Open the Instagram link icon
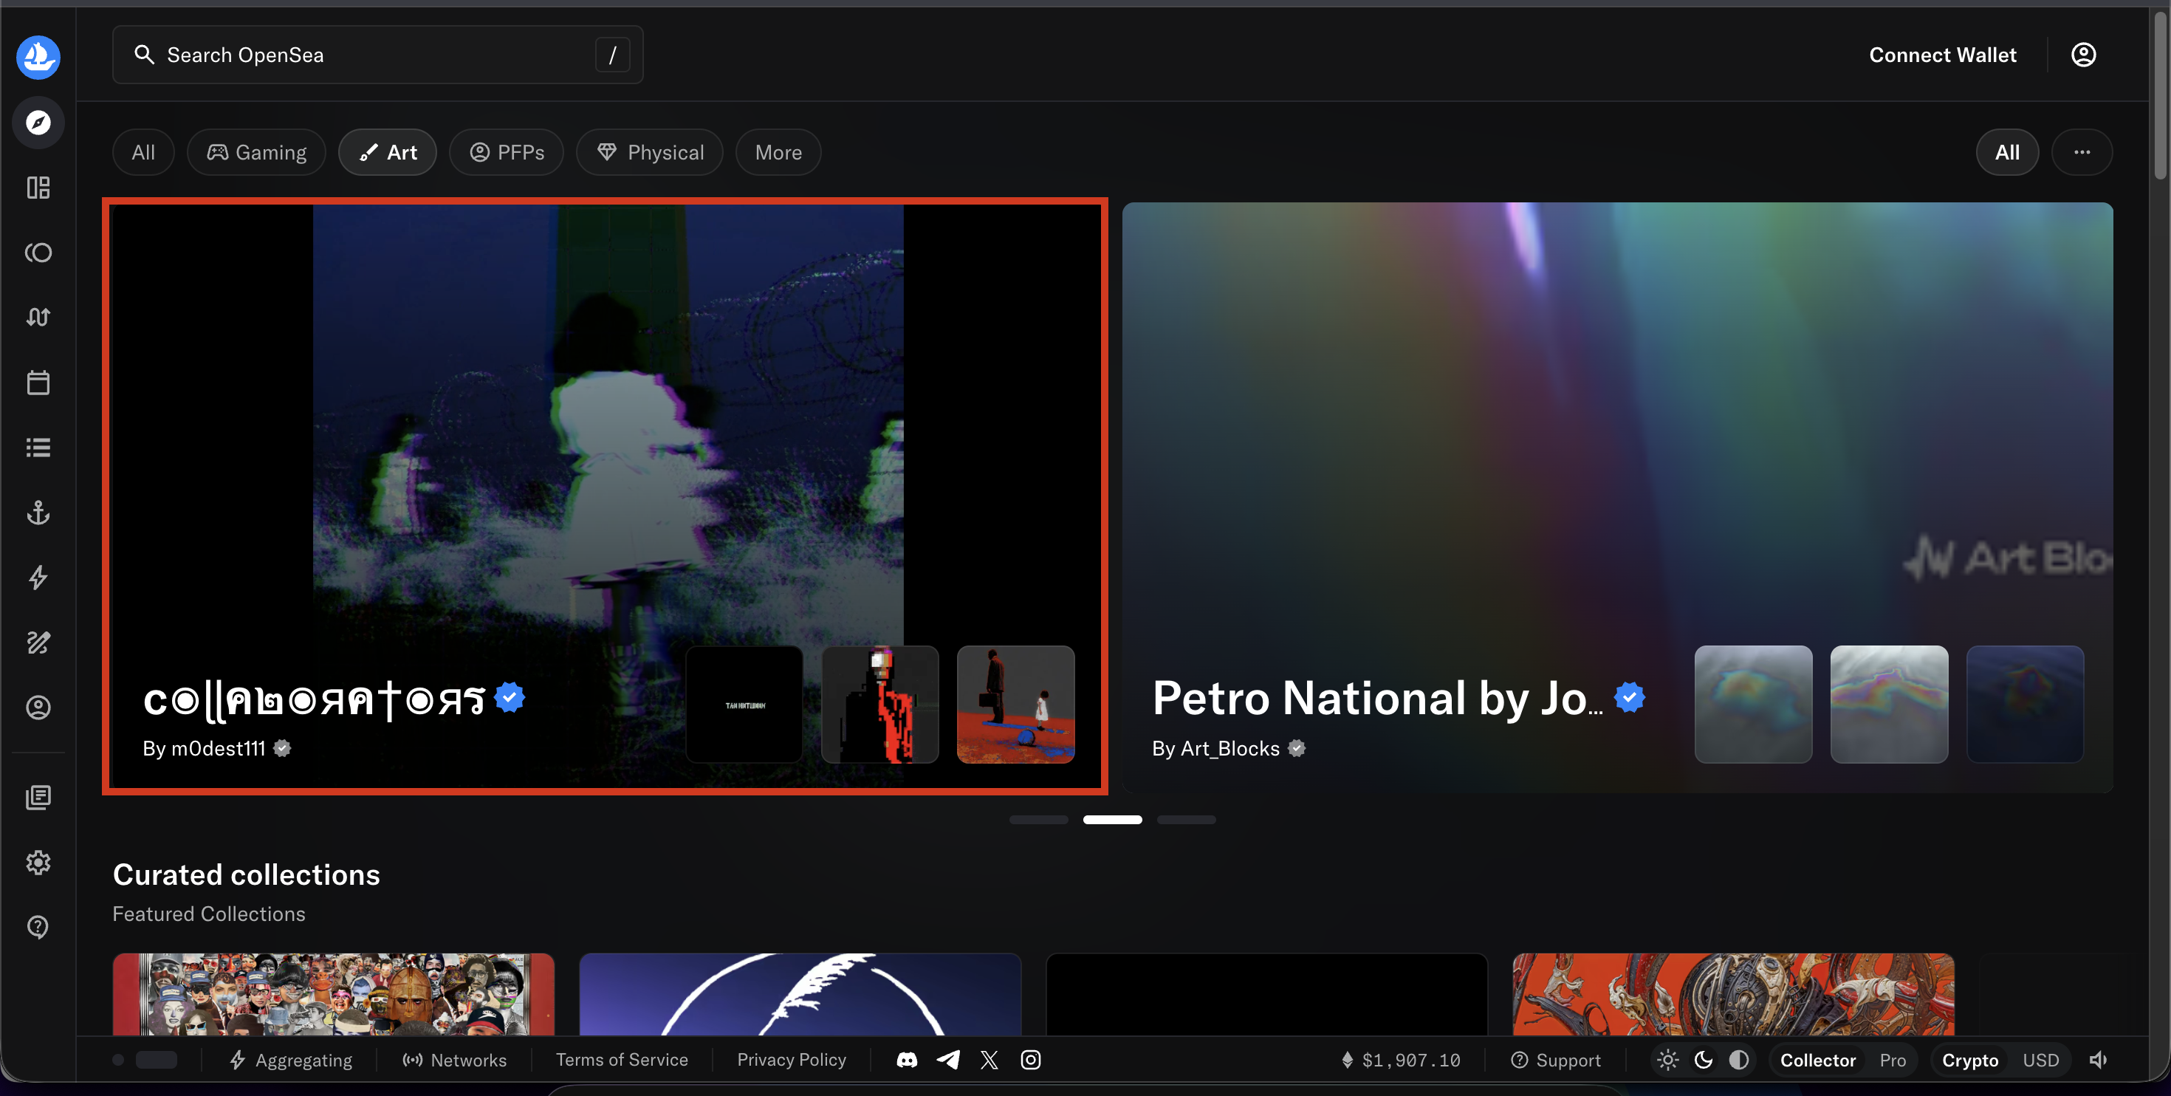The height and width of the screenshot is (1096, 2171). point(1031,1060)
